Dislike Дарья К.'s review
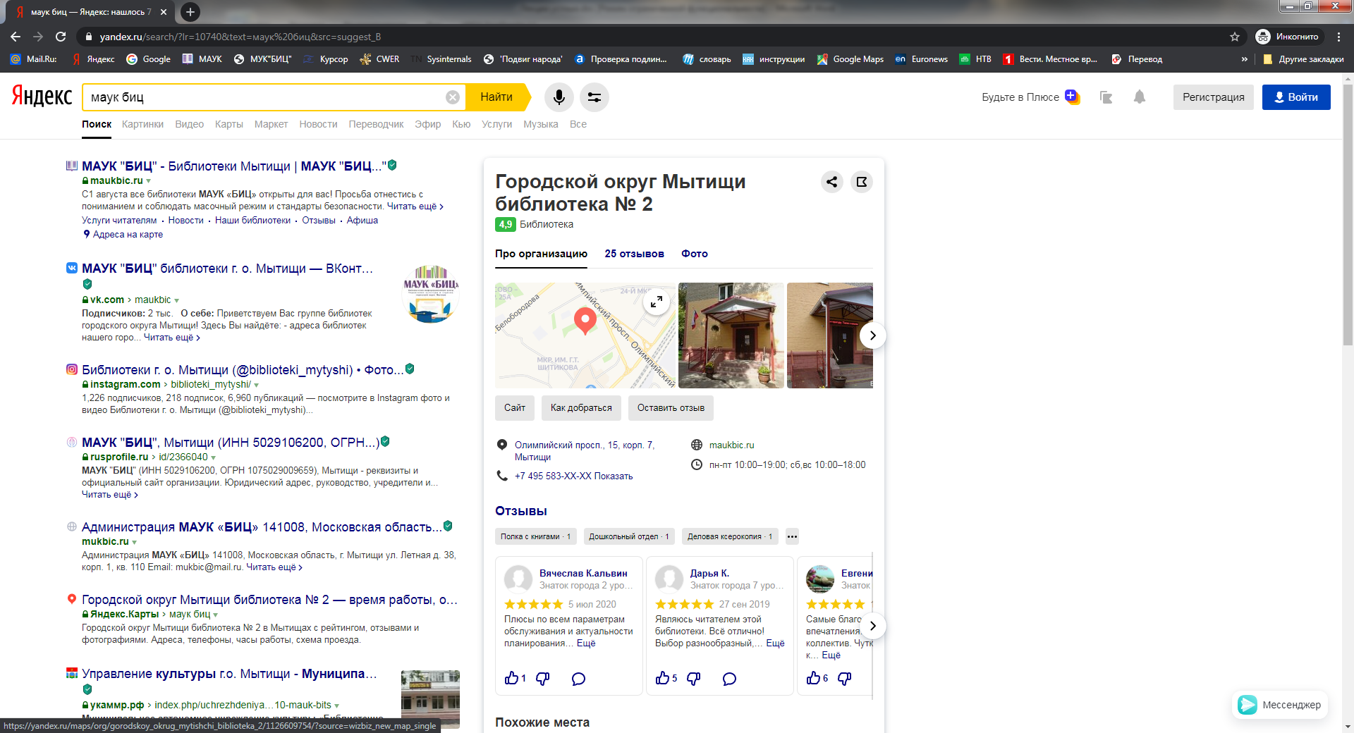The image size is (1354, 733). 694,678
